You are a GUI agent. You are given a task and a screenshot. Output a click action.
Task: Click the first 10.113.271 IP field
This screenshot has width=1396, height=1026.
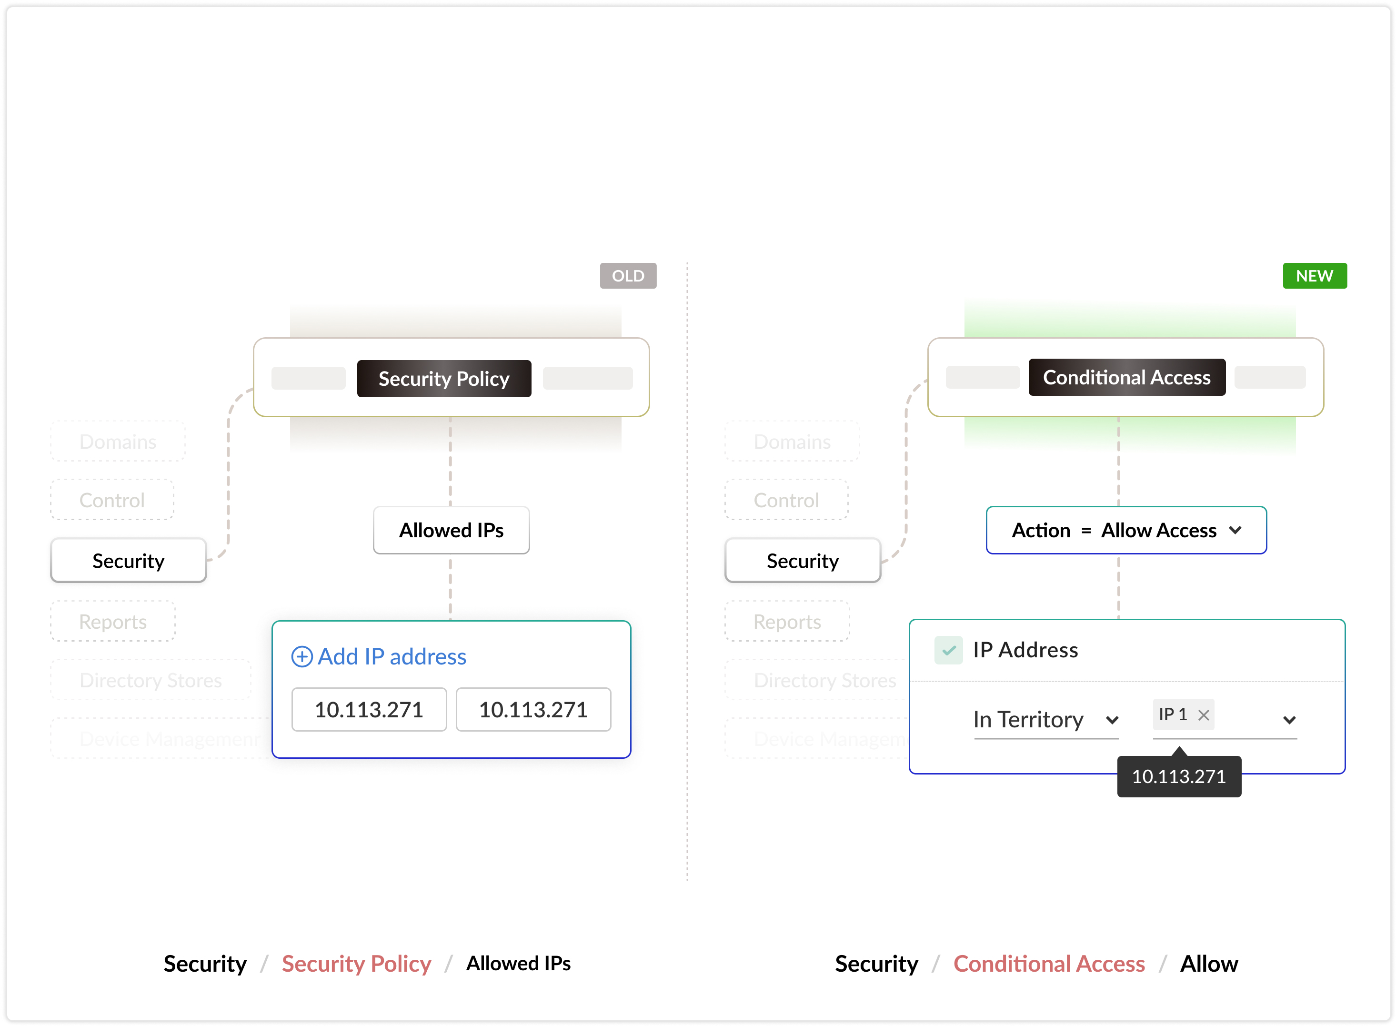369,709
